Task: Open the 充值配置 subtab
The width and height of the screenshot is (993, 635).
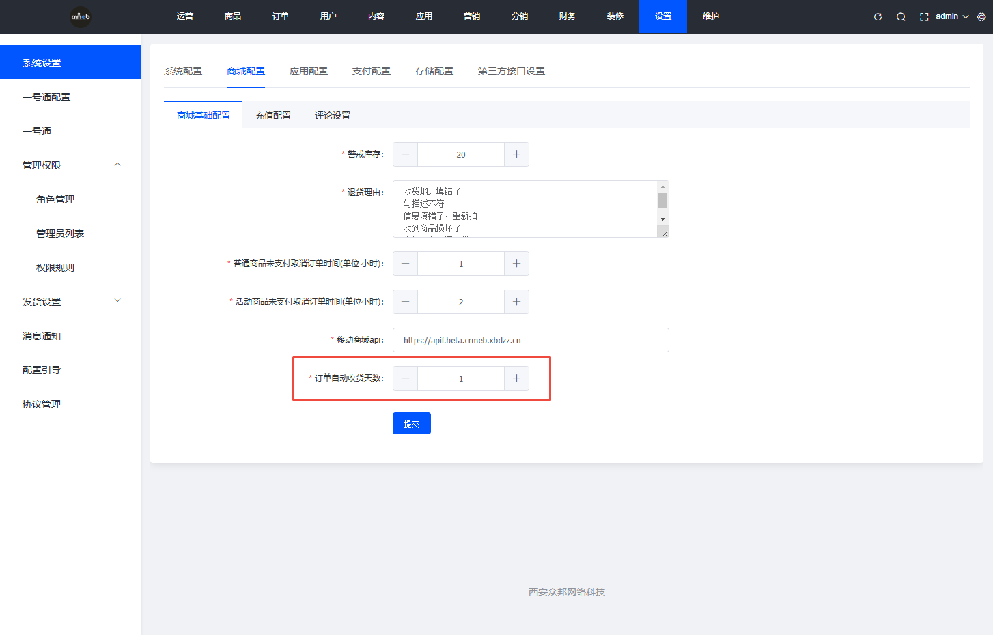Action: pos(272,115)
